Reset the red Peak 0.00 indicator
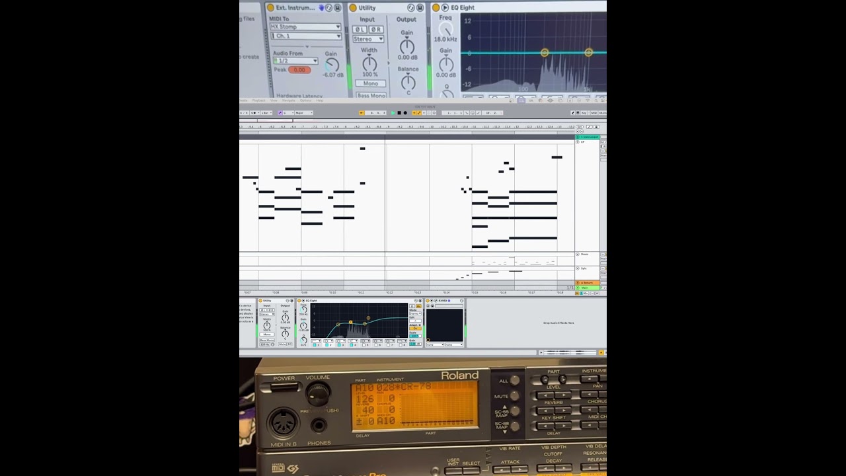 pyautogui.click(x=299, y=70)
